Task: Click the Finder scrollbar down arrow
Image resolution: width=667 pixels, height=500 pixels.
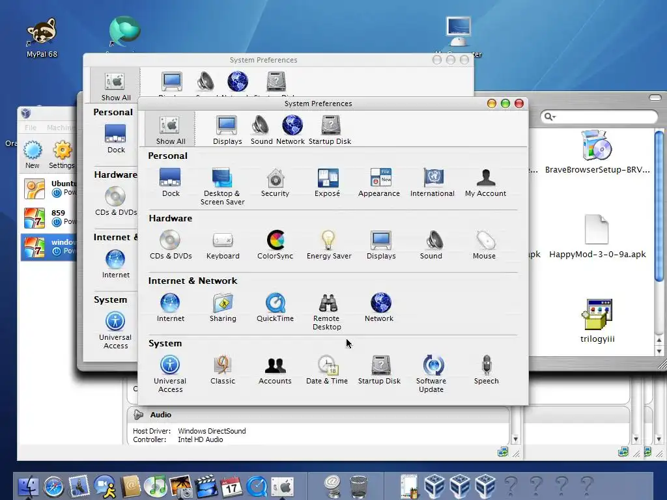Action: (x=659, y=351)
